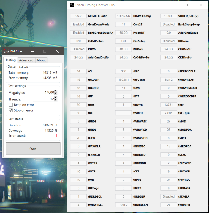Click the Duration 0:06:09:37 value
This screenshot has height=213, width=209.
click(50, 125)
